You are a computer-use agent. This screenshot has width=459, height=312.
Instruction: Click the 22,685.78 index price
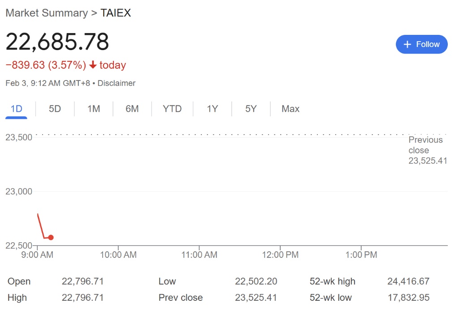[x=57, y=42]
